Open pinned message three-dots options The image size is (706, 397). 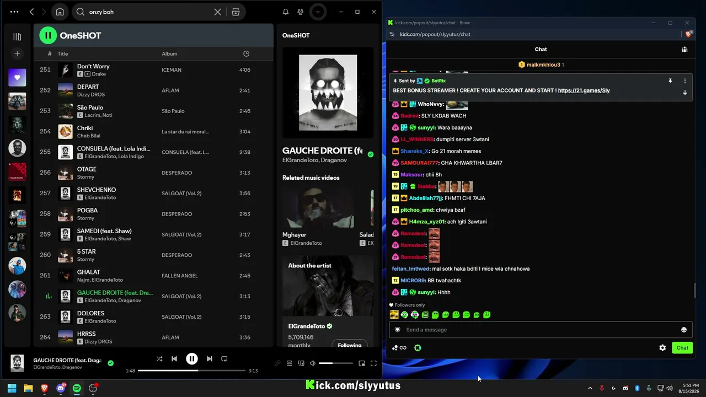[x=685, y=81]
